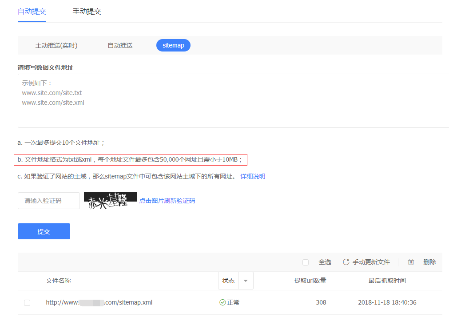The height and width of the screenshot is (317, 449).
Task: Open the 详细说明 link
Action: [x=253, y=176]
